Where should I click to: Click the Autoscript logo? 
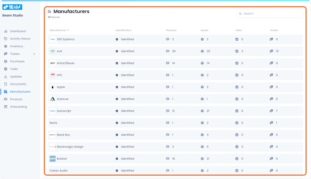(x=53, y=111)
